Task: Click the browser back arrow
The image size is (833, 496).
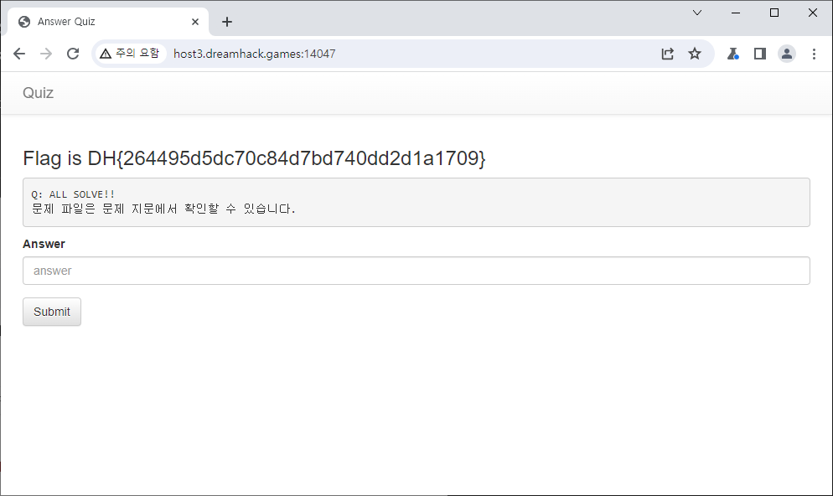Action: pos(19,54)
